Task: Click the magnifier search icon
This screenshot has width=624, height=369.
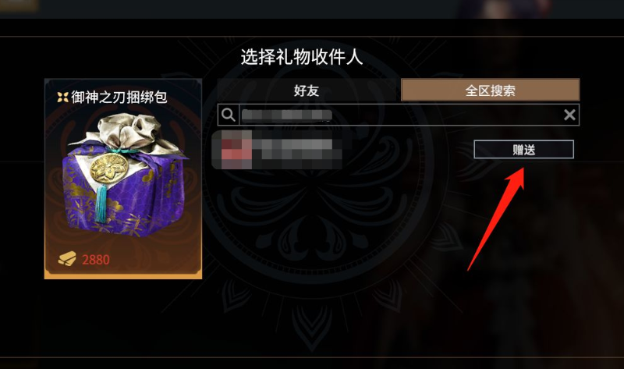Action: [229, 115]
